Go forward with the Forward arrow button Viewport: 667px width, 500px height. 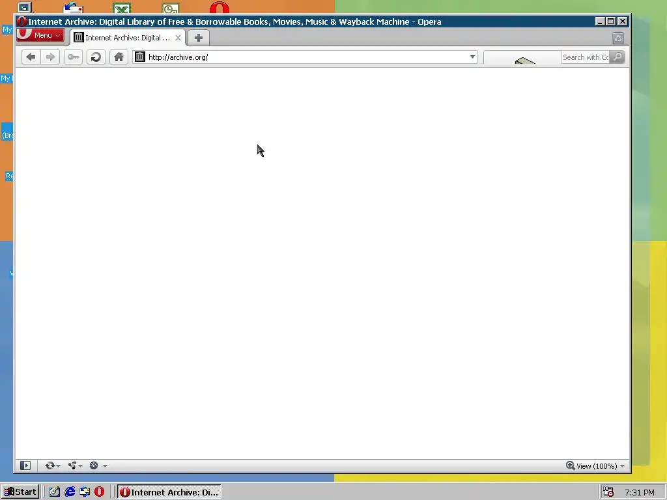(50, 57)
